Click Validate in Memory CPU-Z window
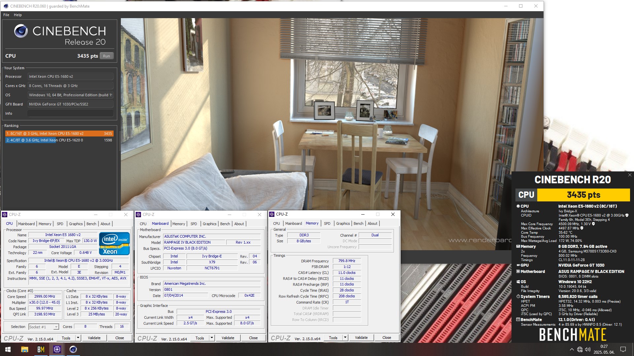Screen dimensions: 634x356 click(x=361, y=338)
